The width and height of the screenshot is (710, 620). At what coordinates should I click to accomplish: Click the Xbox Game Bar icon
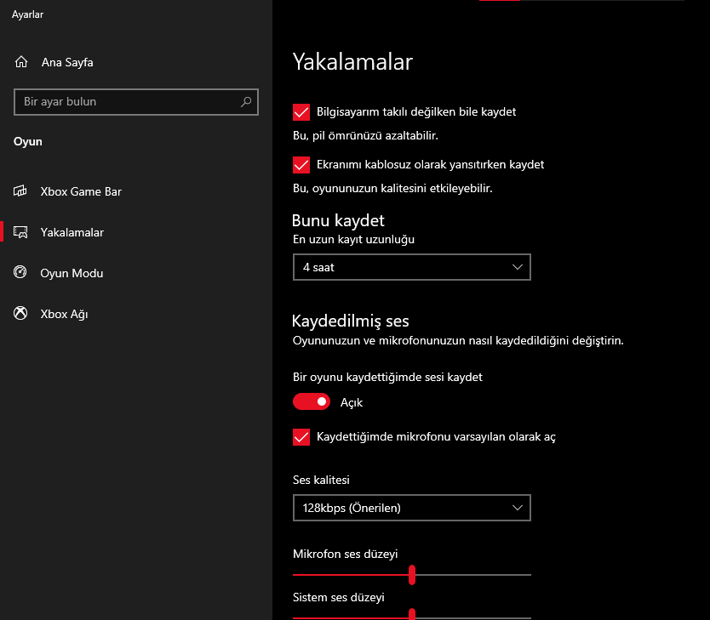(x=20, y=191)
